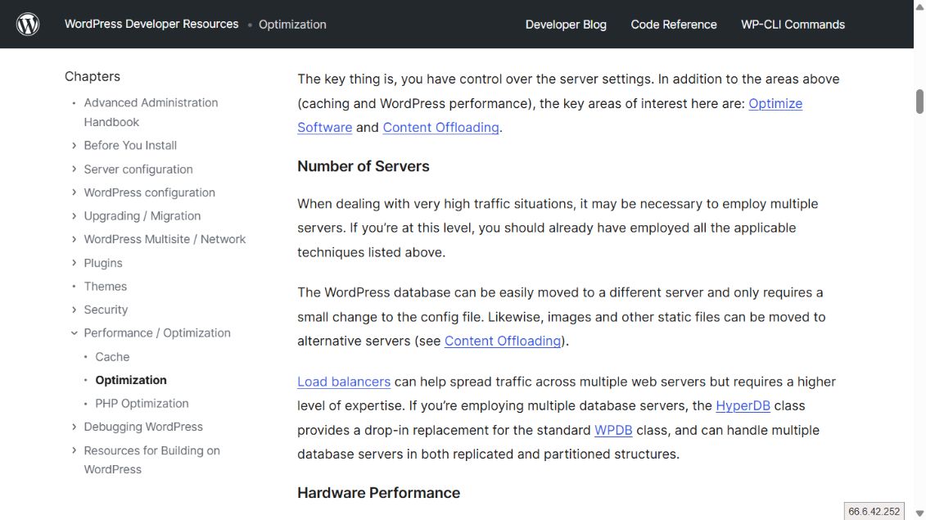Screen dimensions: 926x520
Task: Open the PHP Optimization sub-chapter
Action: (x=142, y=404)
